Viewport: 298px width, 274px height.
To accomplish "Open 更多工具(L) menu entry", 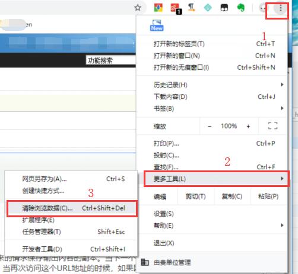I will [217, 179].
